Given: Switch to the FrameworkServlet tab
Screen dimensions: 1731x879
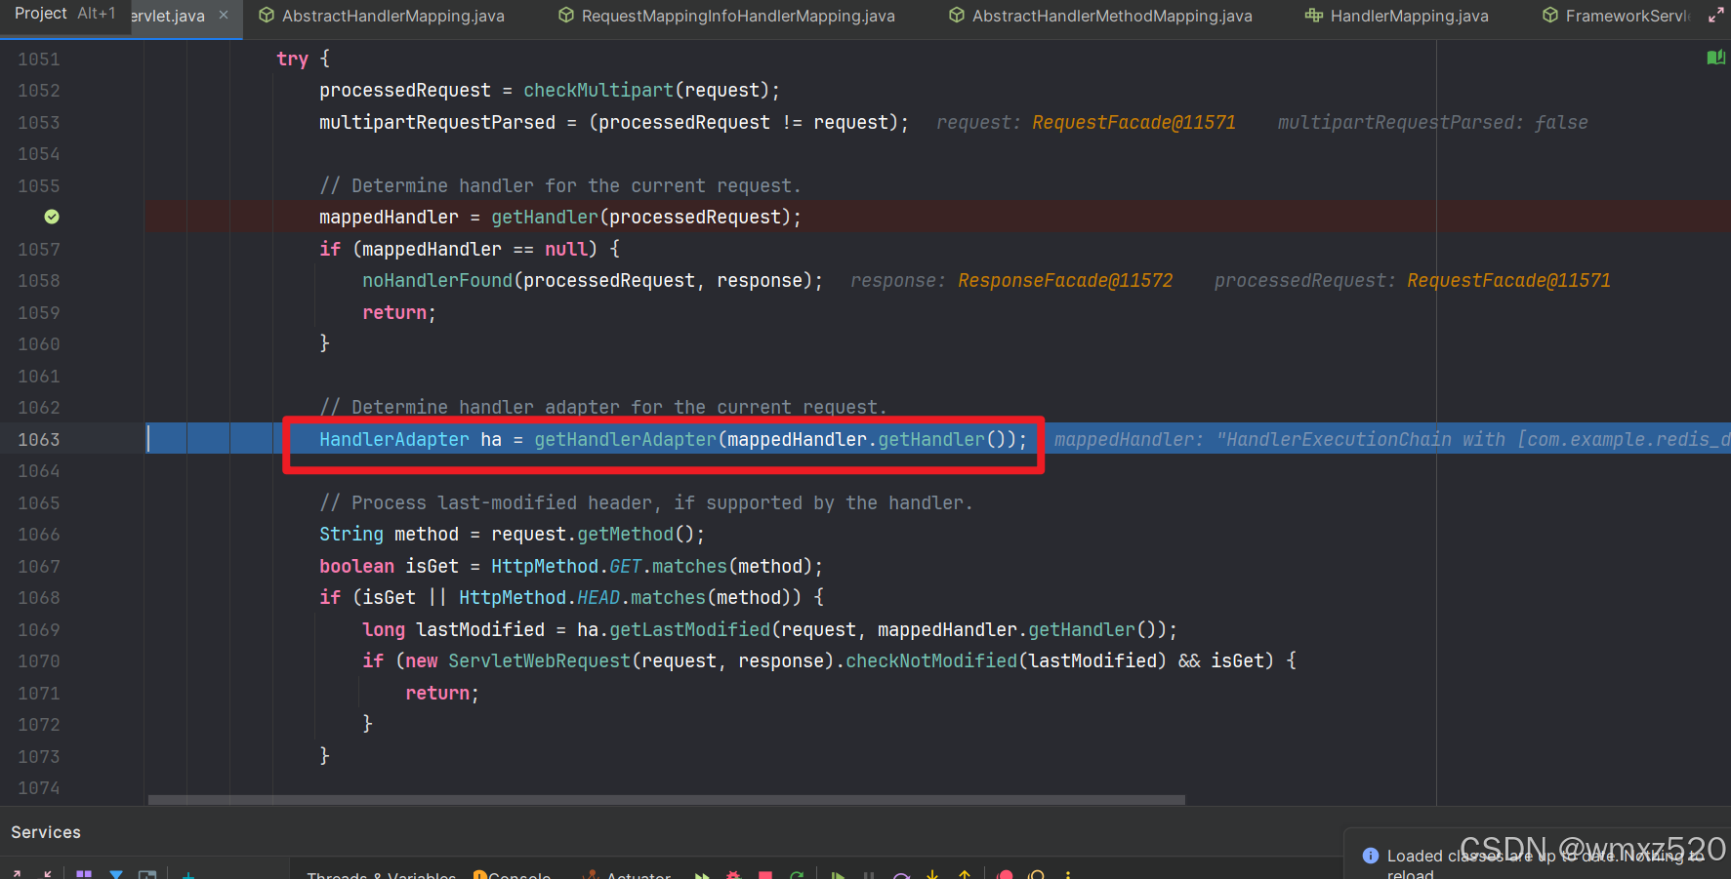Looking at the screenshot, I should tap(1628, 16).
